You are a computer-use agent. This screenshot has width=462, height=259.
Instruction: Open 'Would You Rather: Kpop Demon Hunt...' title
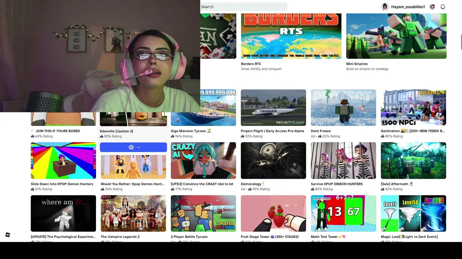point(132,184)
